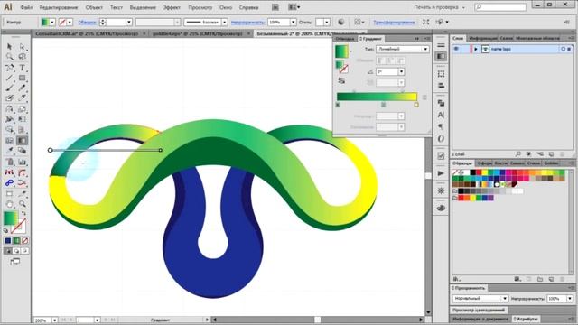The image size is (578, 325).
Task: Switch to the goldtie4.eps document tab
Action: tap(197, 33)
